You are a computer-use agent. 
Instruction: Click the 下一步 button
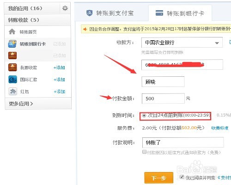(159, 178)
